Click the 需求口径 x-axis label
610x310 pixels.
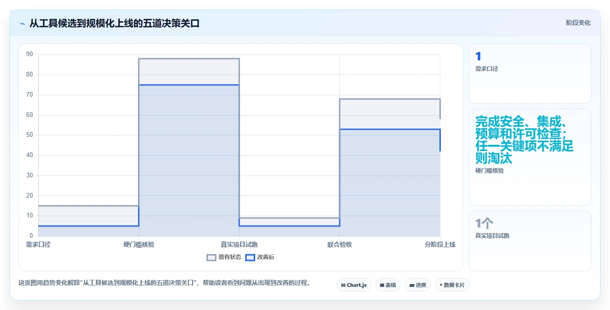pyautogui.click(x=38, y=244)
